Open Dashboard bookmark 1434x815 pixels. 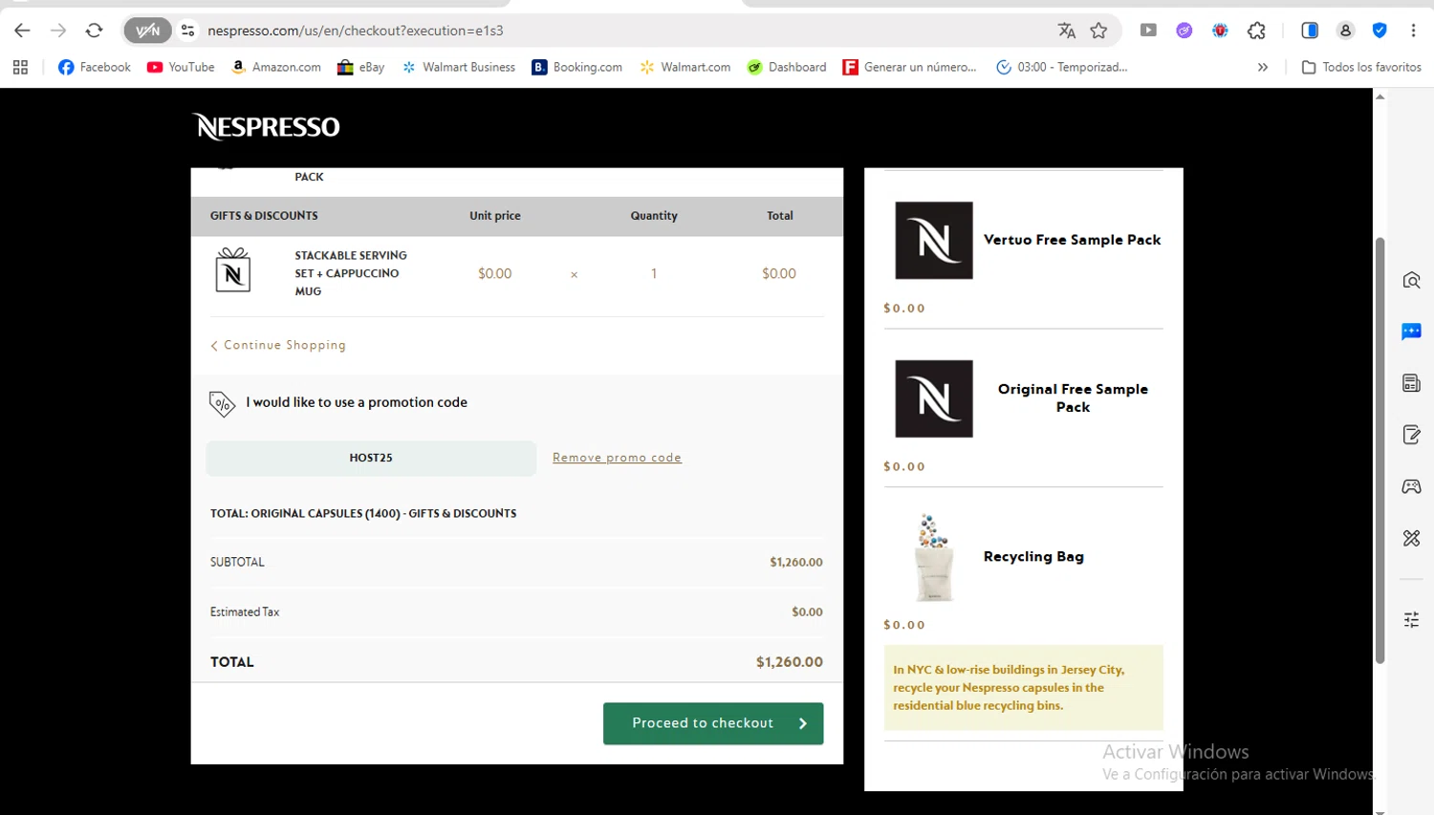[787, 67]
